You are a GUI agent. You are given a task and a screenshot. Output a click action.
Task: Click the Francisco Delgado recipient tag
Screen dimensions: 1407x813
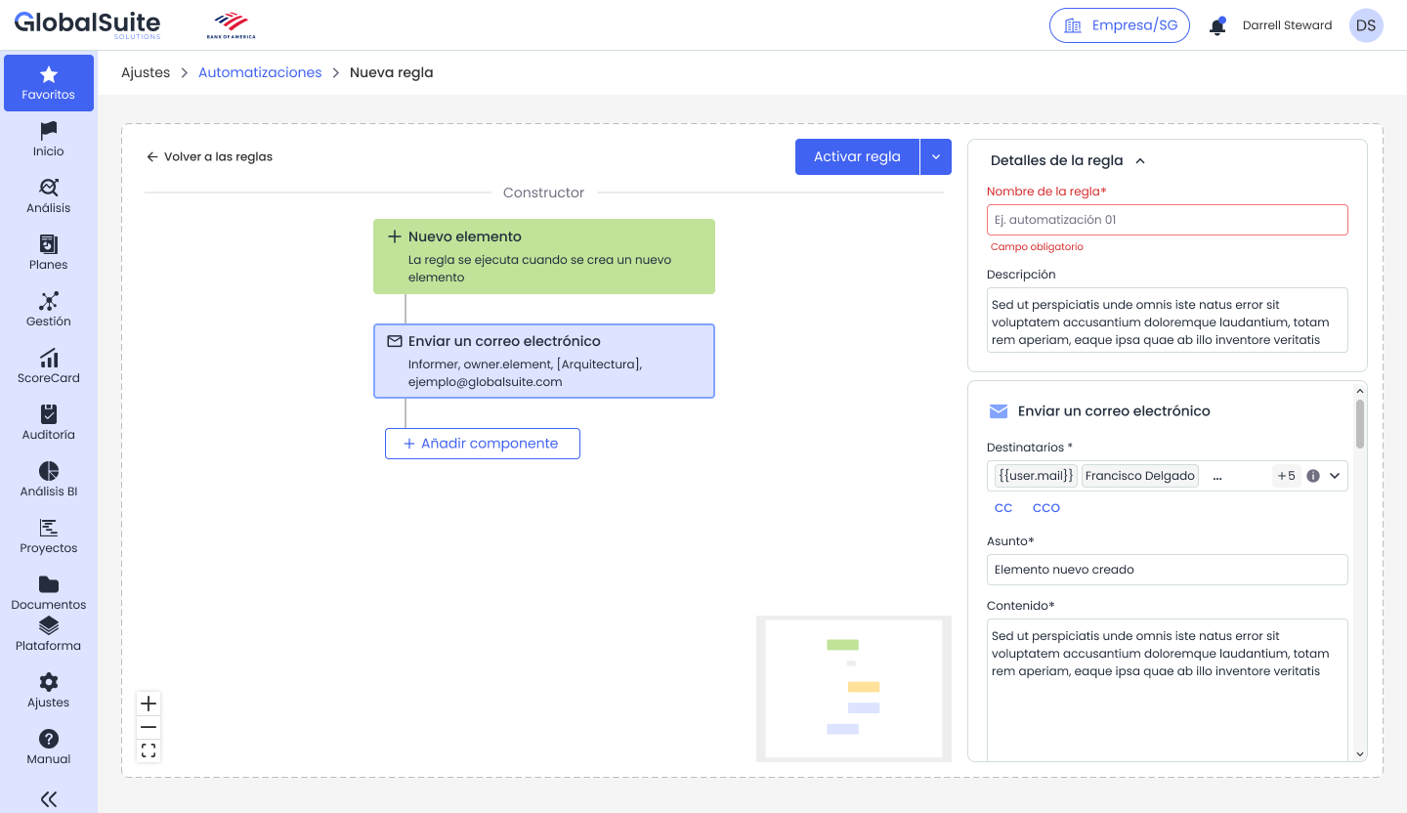[x=1139, y=476]
